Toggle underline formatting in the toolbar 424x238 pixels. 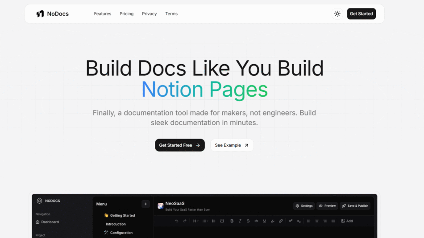(264, 221)
